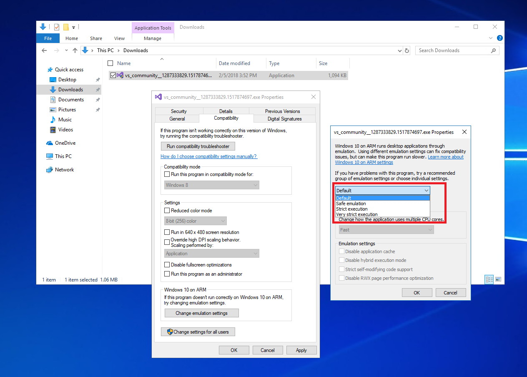Image resolution: width=527 pixels, height=377 pixels.
Task: Open the Recent locations chevron
Action: coord(66,50)
